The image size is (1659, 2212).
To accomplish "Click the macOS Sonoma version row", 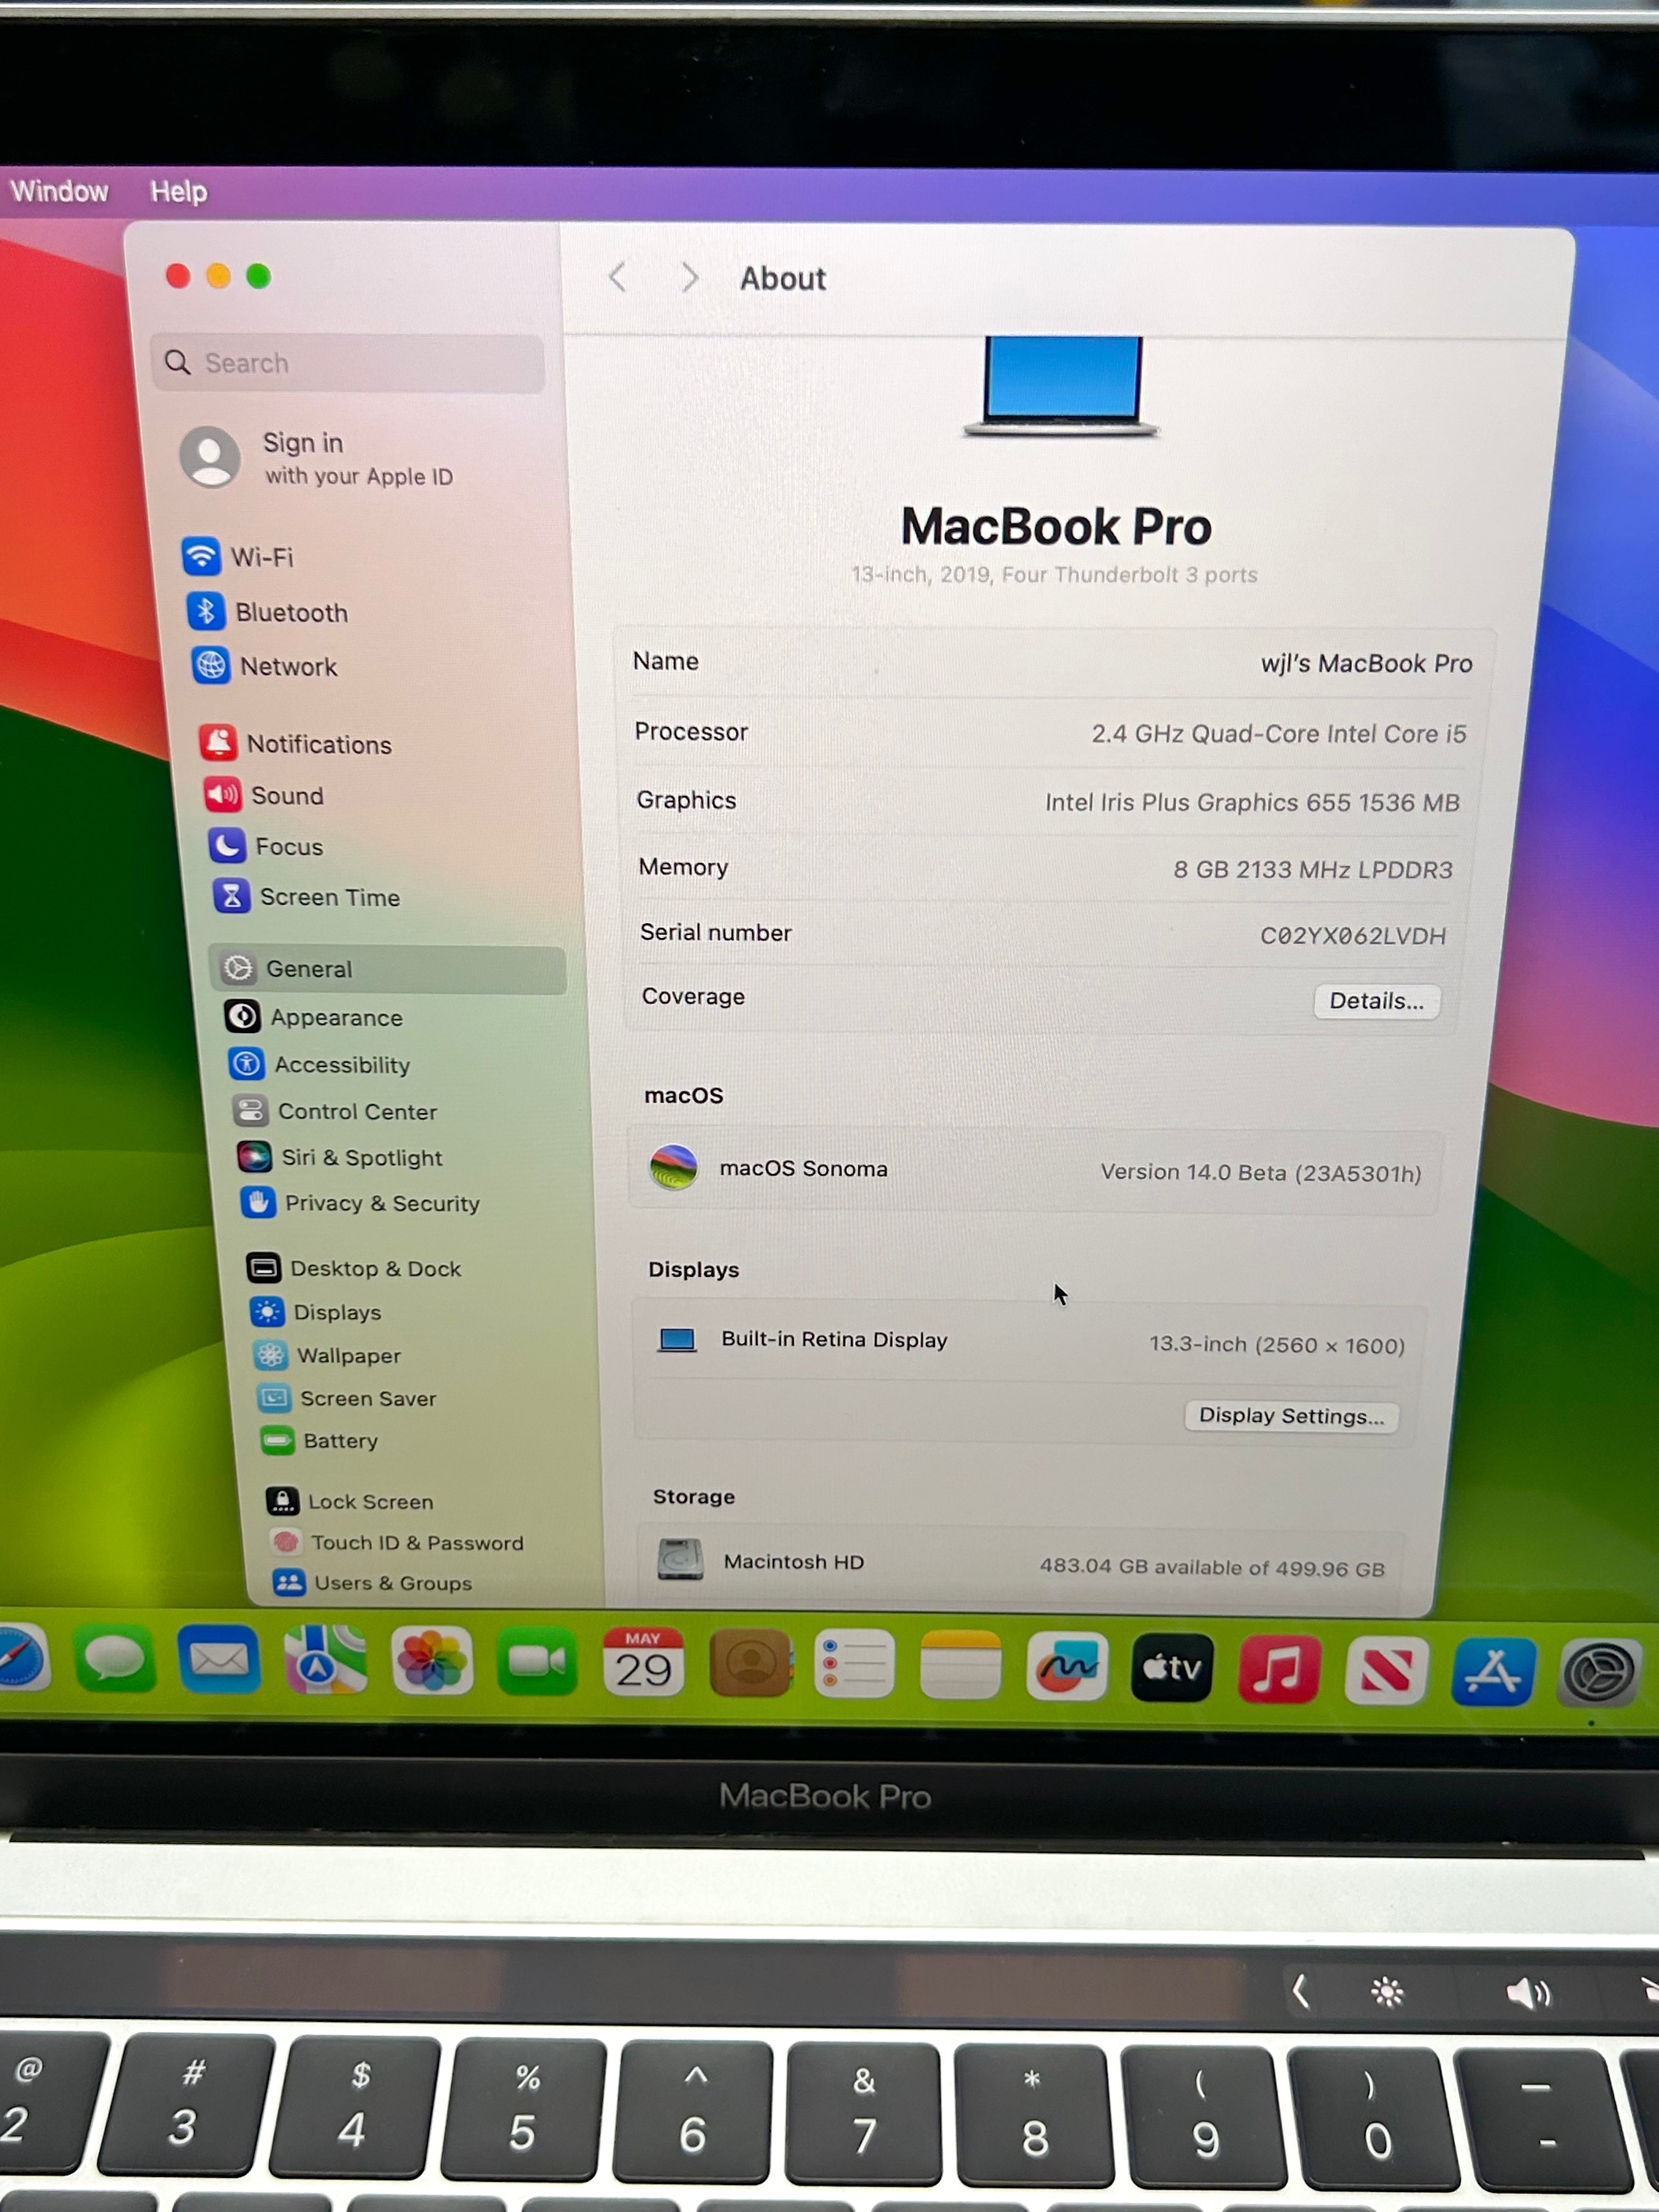I will pos(1034,1169).
